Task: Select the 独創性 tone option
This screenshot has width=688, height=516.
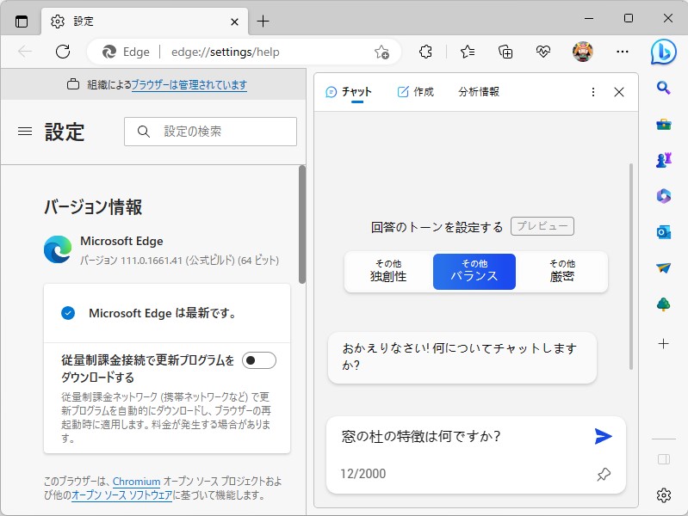Action: click(388, 272)
